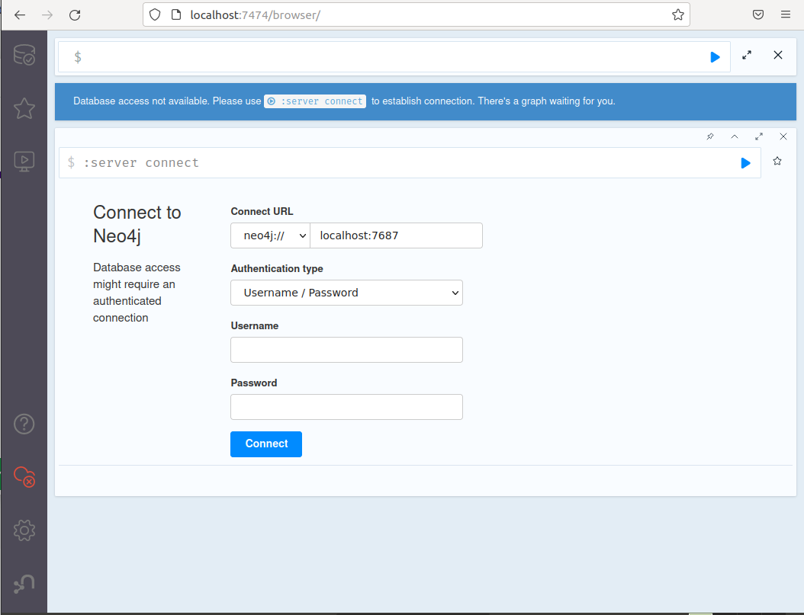Close the :server connect frame
The image size is (804, 615).
coord(783,136)
